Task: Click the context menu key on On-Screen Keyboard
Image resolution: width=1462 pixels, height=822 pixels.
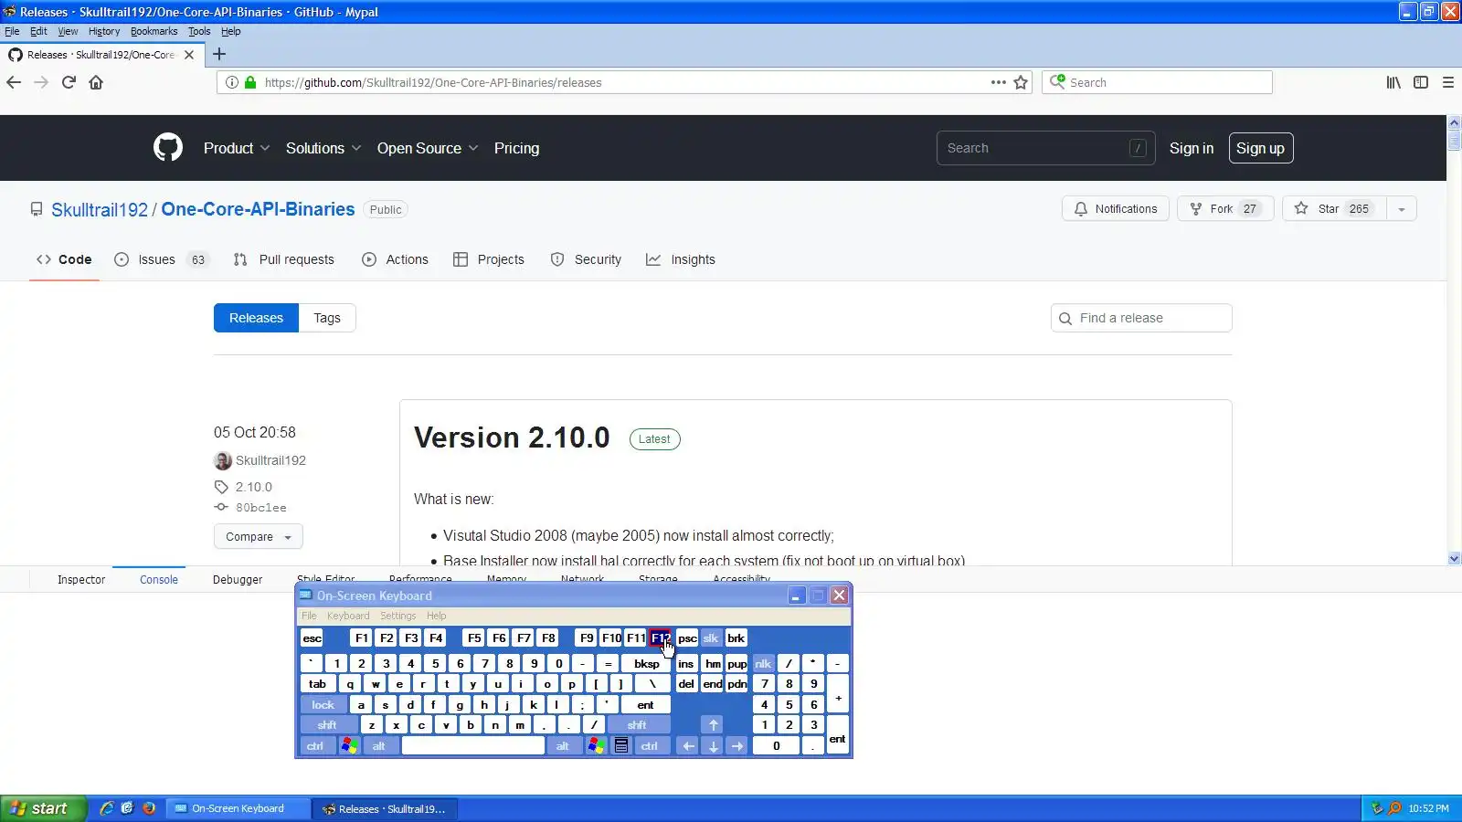Action: (621, 746)
